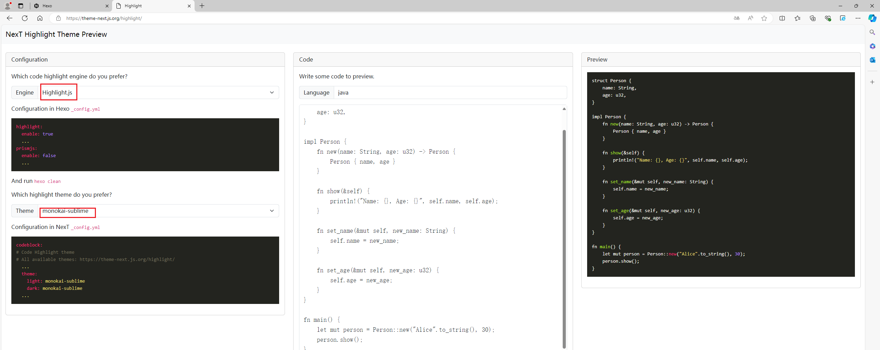Click the Code panel header

[x=433, y=59]
